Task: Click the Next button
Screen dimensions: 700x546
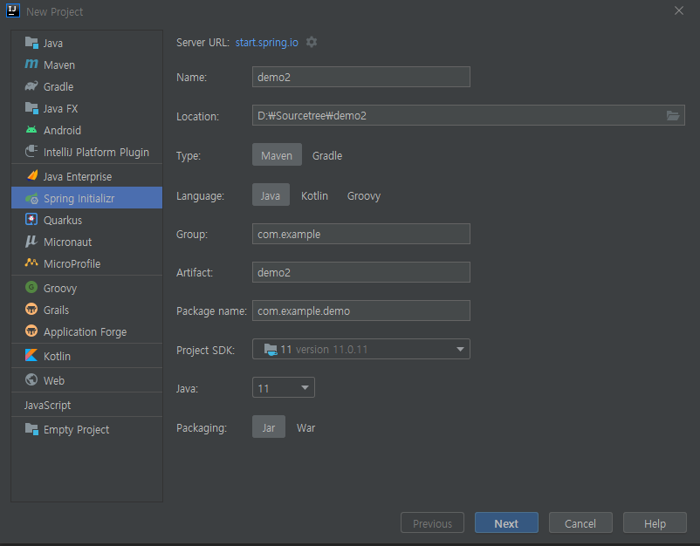Action: click(x=507, y=522)
